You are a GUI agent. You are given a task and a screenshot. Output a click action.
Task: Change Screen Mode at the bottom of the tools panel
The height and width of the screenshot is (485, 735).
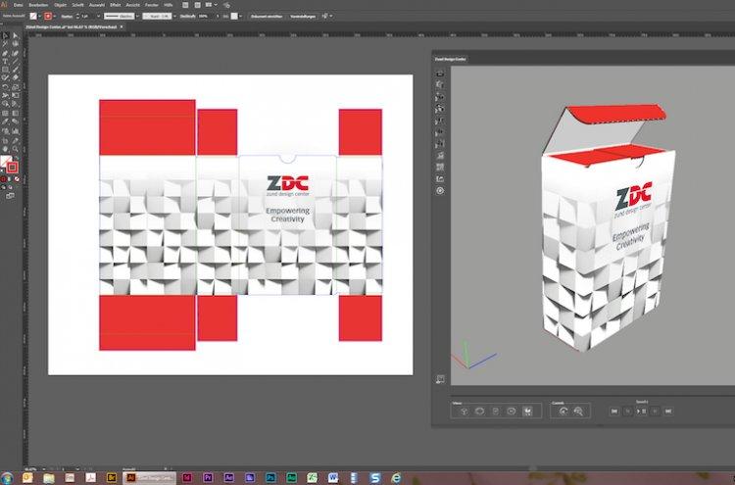[x=10, y=195]
